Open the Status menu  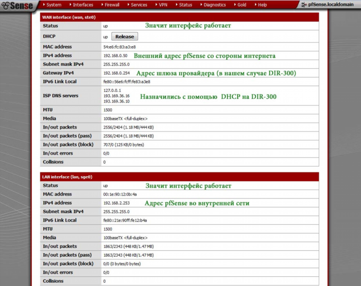click(184, 5)
